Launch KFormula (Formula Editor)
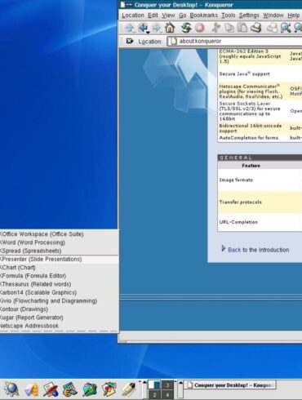 click(59, 276)
